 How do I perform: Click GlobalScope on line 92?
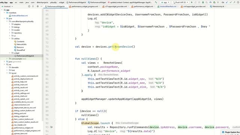click(90, 123)
